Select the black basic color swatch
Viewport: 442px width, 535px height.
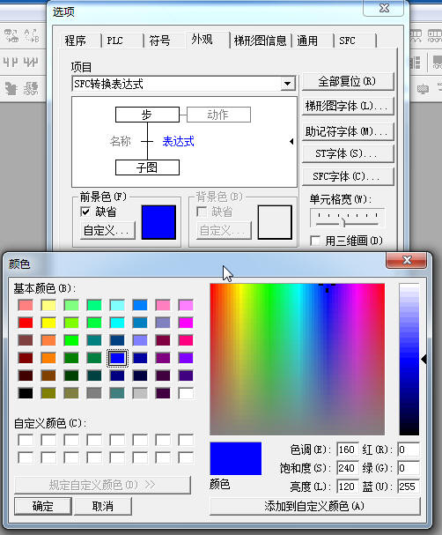26,393
